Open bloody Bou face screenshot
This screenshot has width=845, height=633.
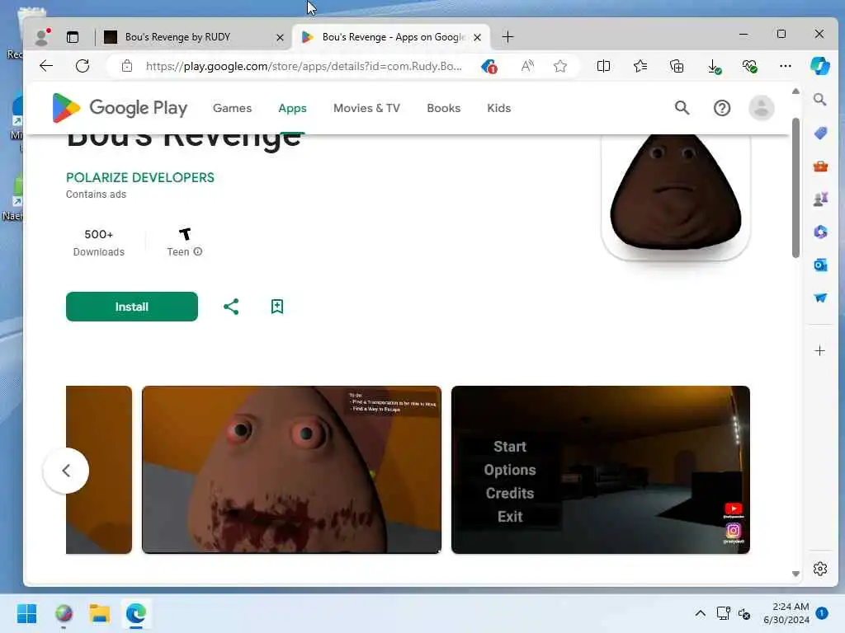click(x=291, y=469)
